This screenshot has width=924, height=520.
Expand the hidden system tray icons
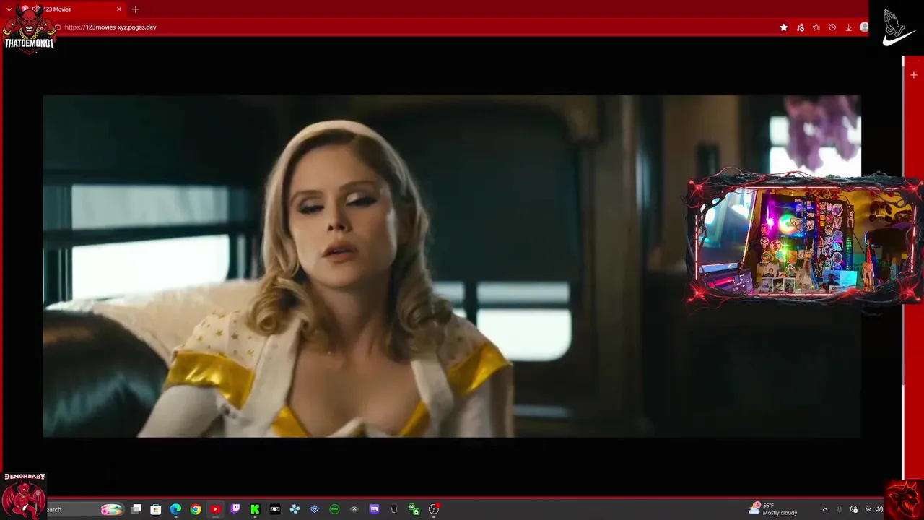pos(825,509)
